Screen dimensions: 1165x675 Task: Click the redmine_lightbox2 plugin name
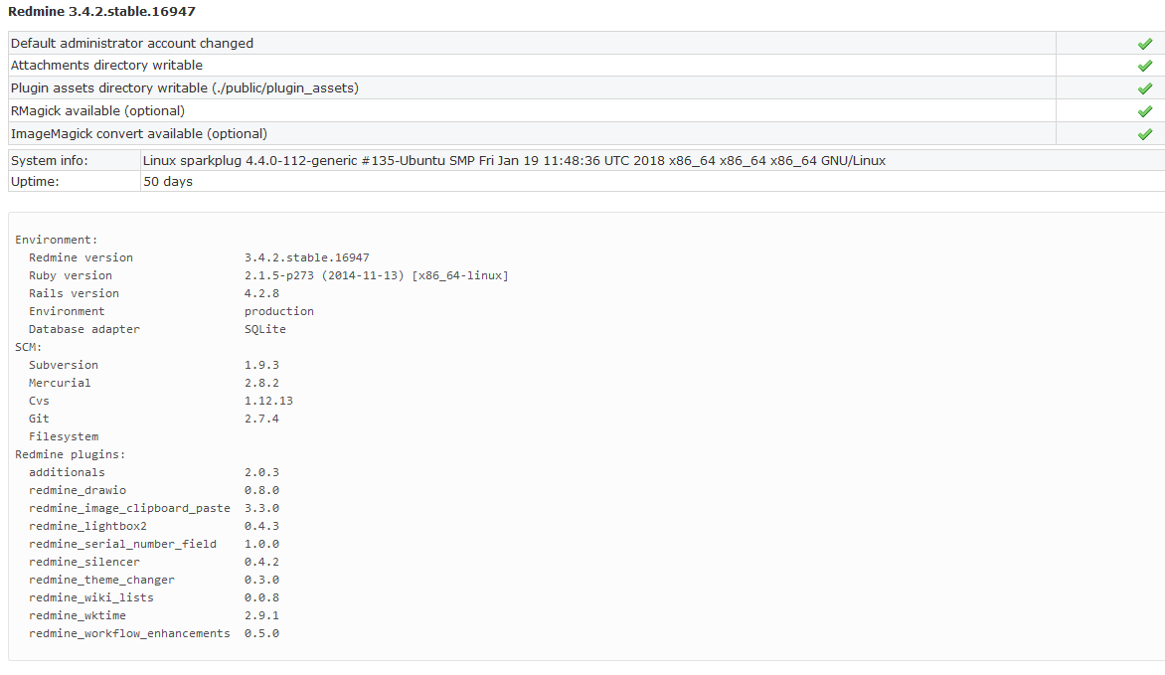point(87,526)
